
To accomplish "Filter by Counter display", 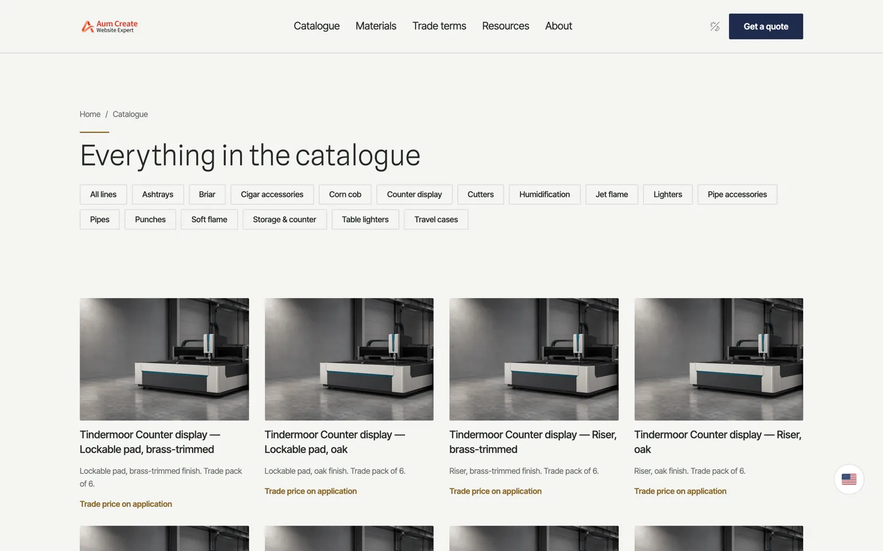I will coord(414,195).
